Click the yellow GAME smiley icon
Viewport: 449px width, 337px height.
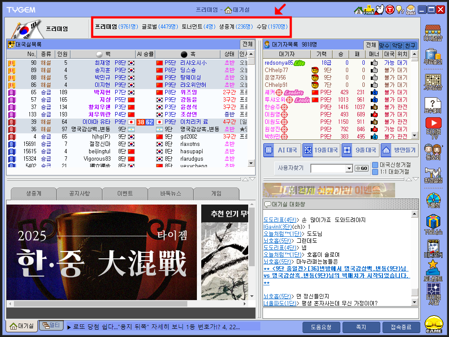click(x=434, y=324)
